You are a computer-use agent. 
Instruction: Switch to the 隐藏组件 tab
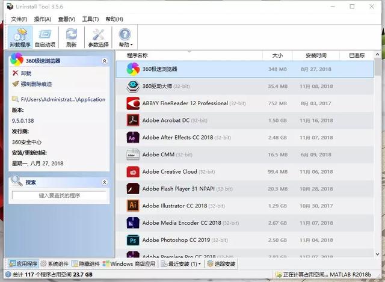tap(85, 264)
